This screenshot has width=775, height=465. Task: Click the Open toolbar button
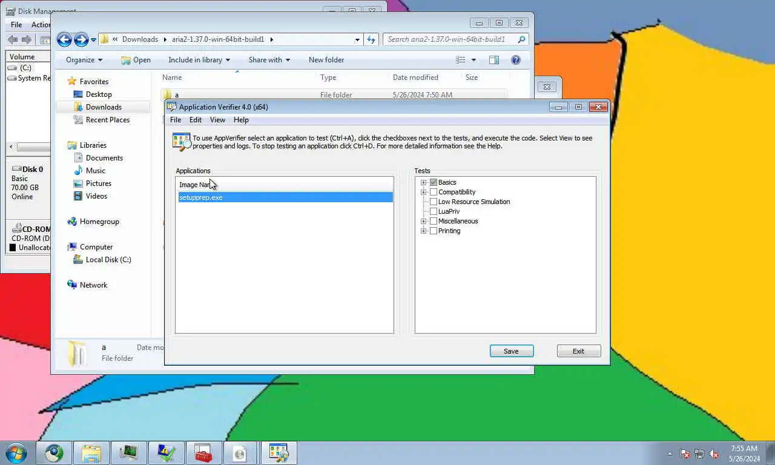click(136, 60)
